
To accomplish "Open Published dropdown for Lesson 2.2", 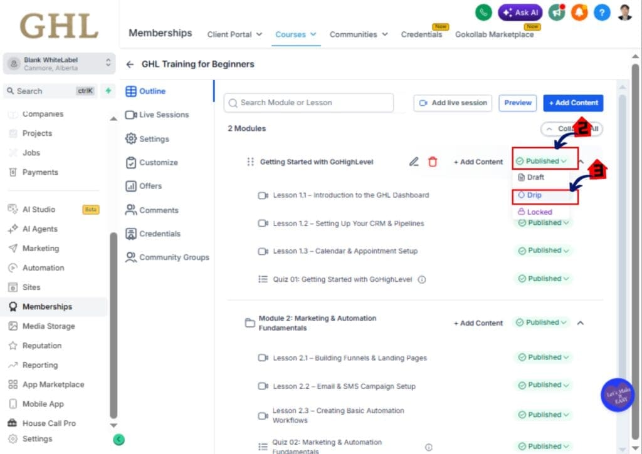I will (x=544, y=385).
